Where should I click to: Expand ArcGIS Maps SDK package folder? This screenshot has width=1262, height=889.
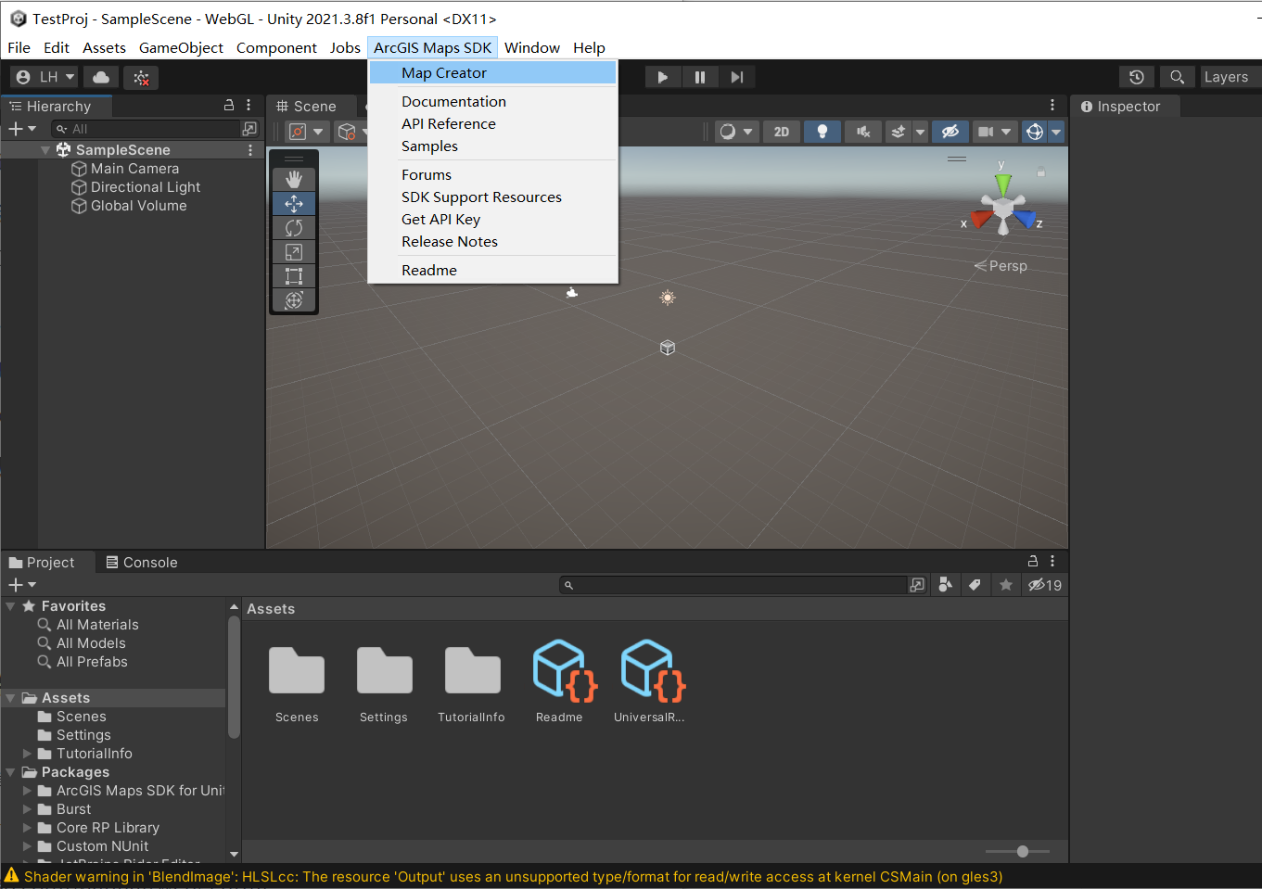(28, 791)
